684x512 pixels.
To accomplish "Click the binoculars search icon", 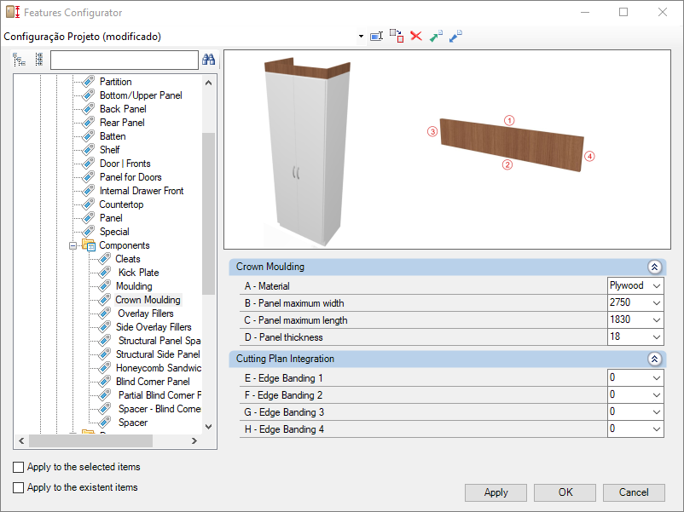I will [x=208, y=60].
